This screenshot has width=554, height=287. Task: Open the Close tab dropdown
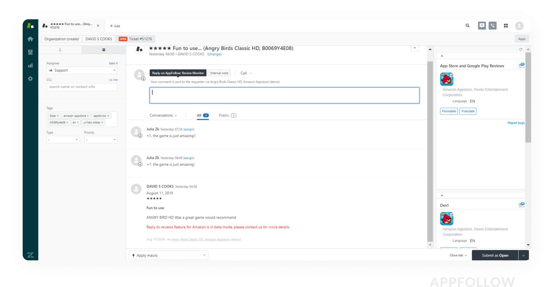pos(458,255)
